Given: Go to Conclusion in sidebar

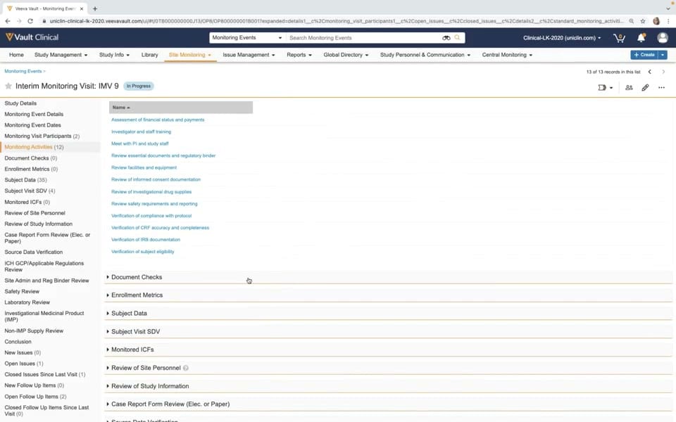Looking at the screenshot, I should click(x=18, y=342).
